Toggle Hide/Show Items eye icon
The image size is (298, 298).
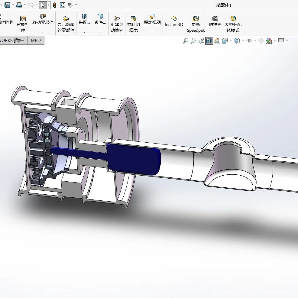tap(249, 41)
